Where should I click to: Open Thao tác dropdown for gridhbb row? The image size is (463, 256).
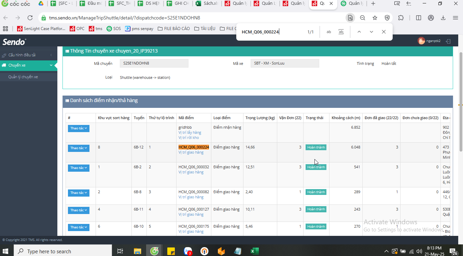pos(79,128)
